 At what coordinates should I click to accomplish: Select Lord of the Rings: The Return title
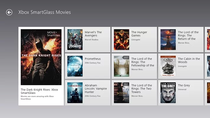tap(188, 35)
